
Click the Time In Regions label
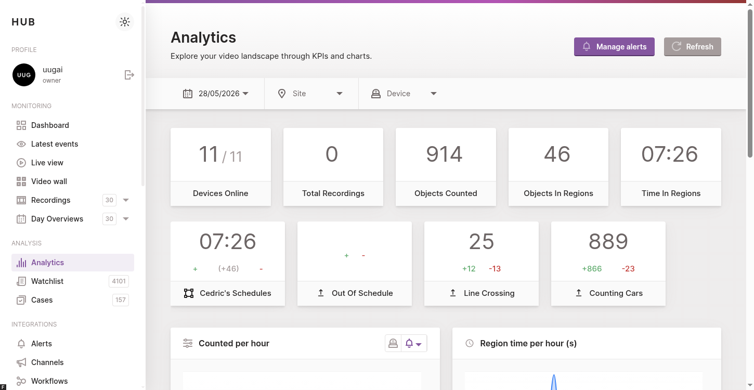[x=671, y=193]
